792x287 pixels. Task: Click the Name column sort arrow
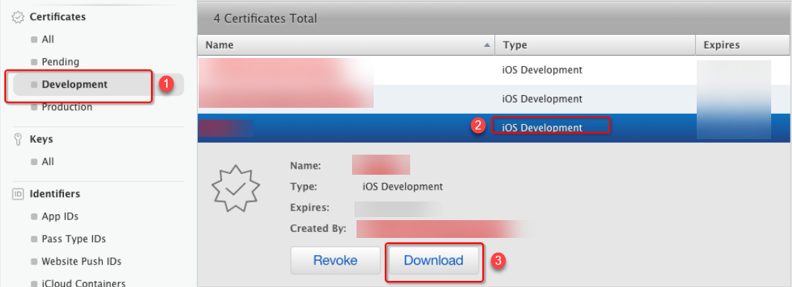[487, 45]
